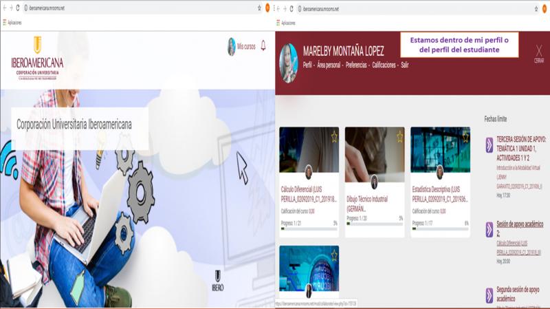Bookmark page star in right browser window
The image size is (550, 309).
coord(536,9)
